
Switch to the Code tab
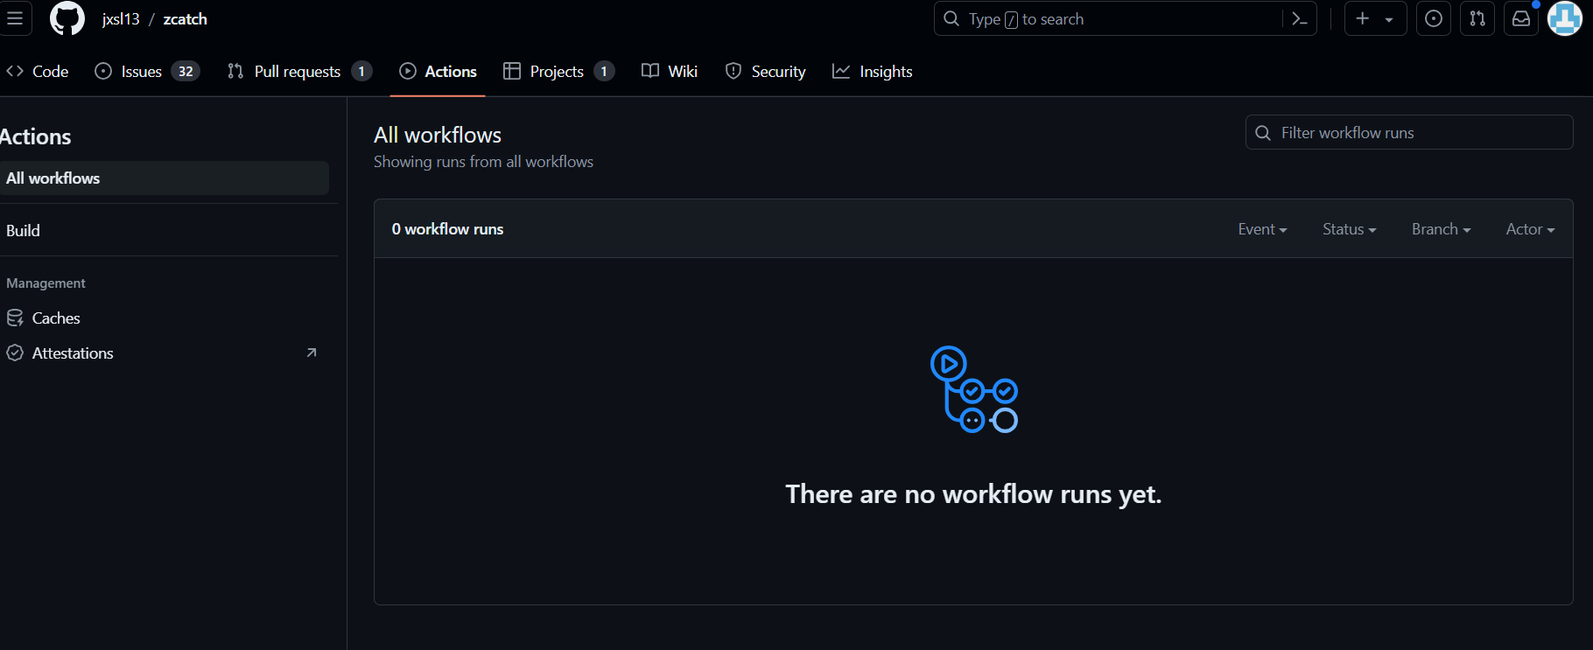[x=38, y=72]
